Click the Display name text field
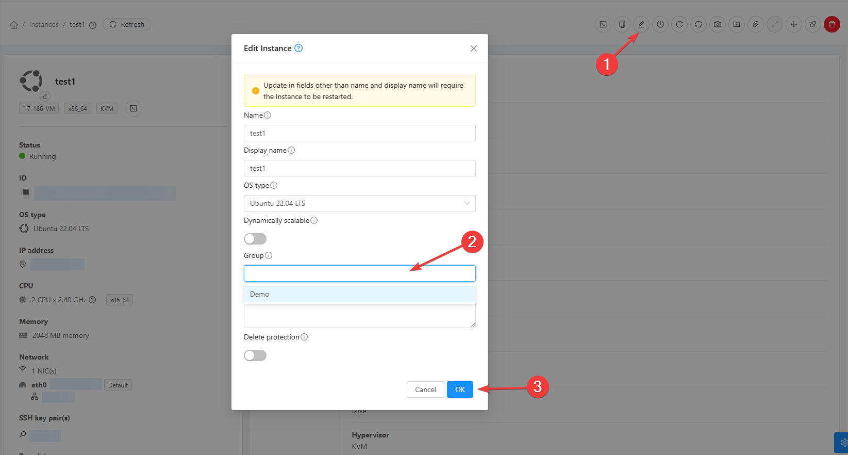 coord(359,168)
